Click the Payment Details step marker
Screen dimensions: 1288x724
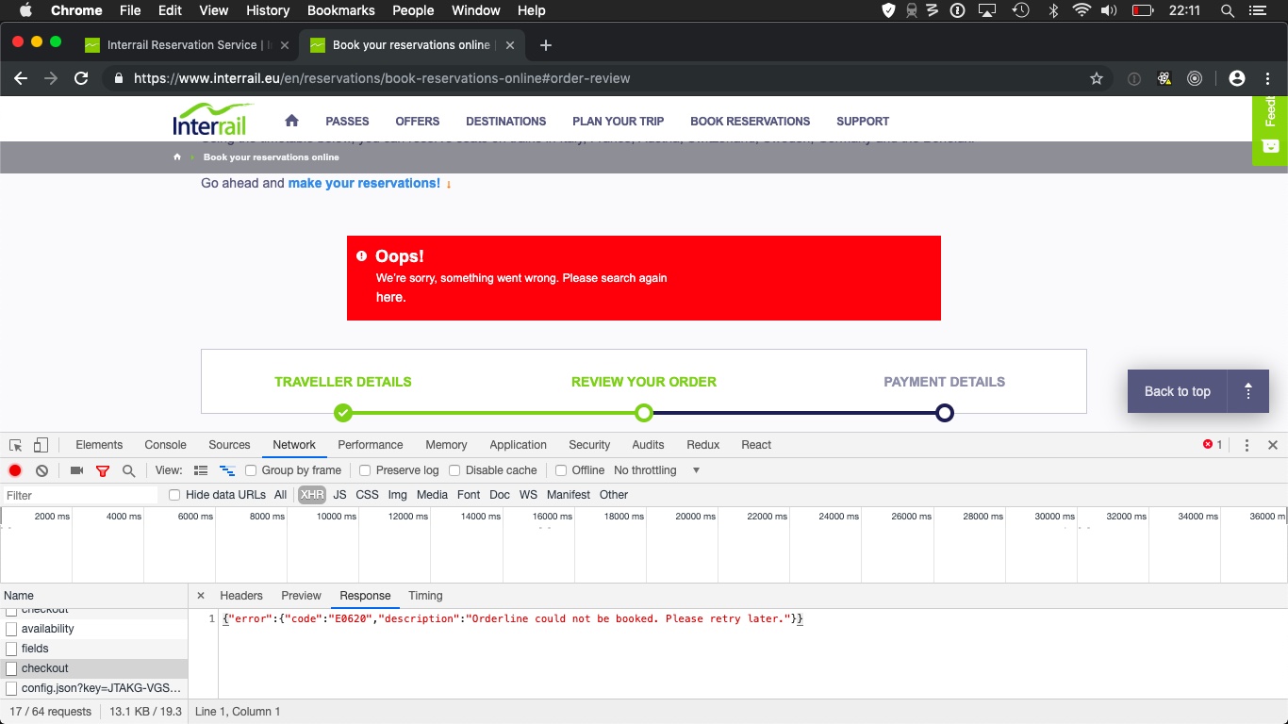pos(945,413)
